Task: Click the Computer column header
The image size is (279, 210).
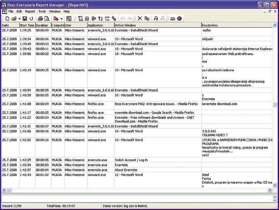Action: point(58,25)
